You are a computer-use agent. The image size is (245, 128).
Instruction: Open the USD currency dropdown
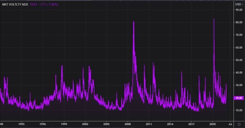pyautogui.click(x=238, y=4)
